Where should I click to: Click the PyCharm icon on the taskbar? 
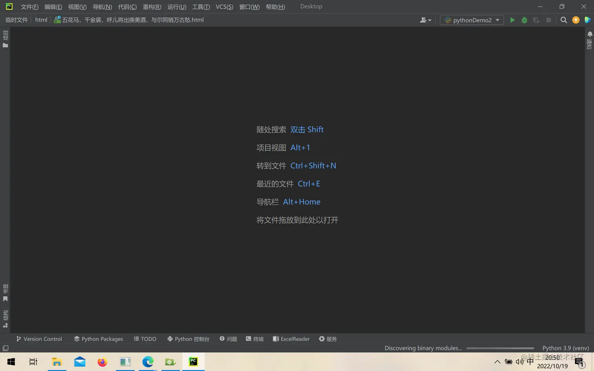click(193, 362)
